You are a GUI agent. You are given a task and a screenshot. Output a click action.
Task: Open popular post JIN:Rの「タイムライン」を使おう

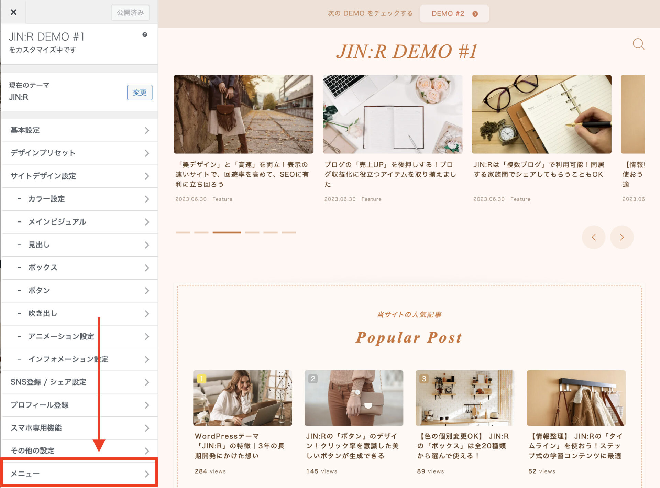575,446
